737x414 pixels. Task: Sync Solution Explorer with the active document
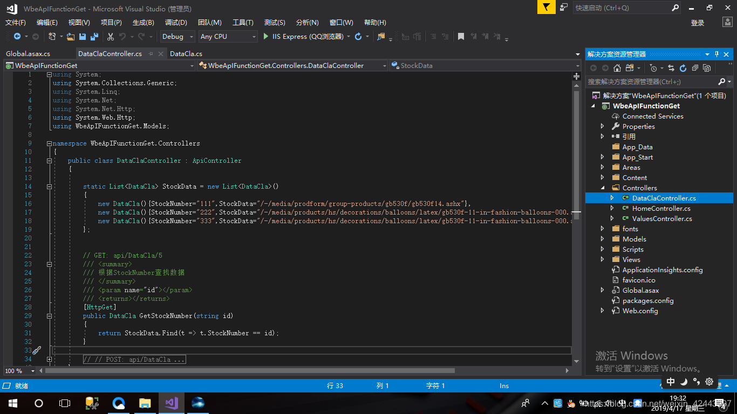click(671, 68)
